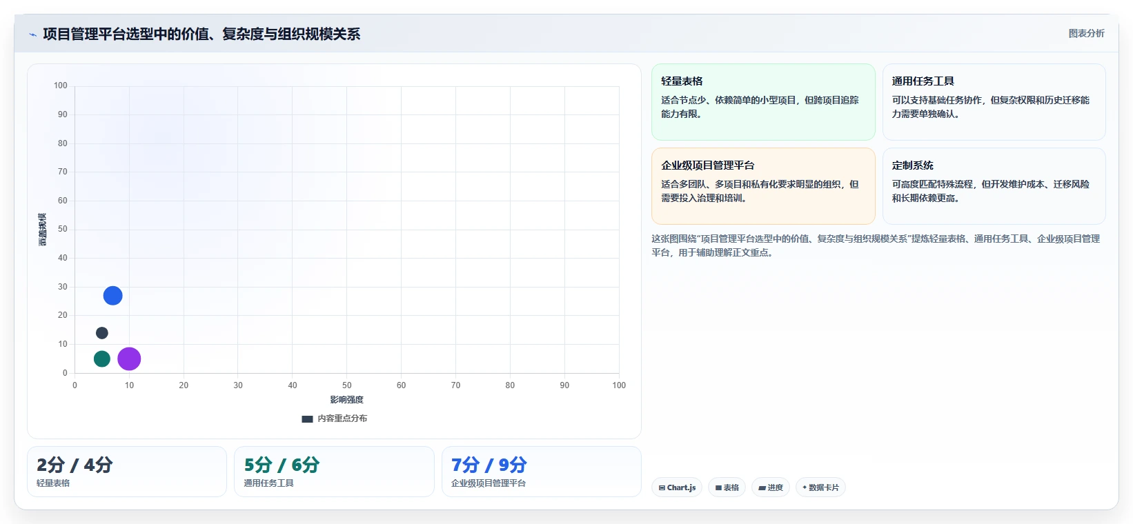1133x524 pixels.
Task: Open the 定制系统 description card
Action: (x=994, y=186)
